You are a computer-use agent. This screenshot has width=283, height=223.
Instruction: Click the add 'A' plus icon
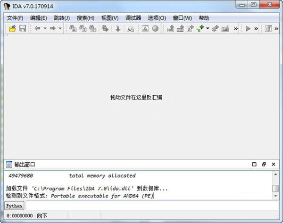tap(190, 28)
